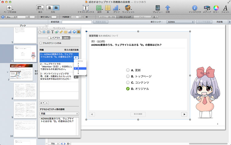
Task: Click the 新規用語 text field
Action: tap(77, 22)
